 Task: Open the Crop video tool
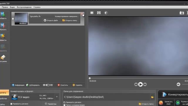click(x=3, y=27)
